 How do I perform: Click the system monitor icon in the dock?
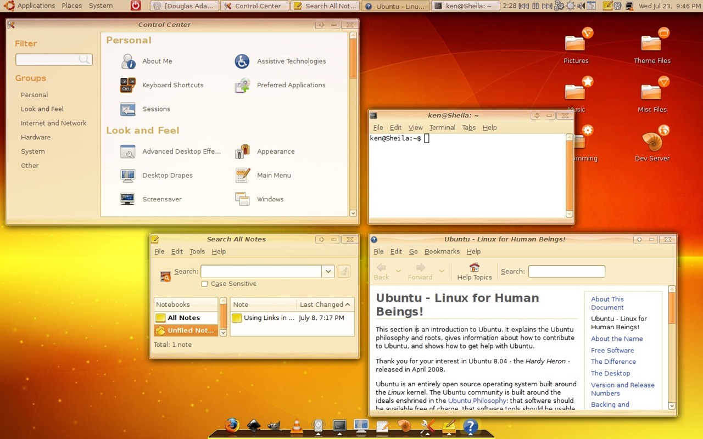click(361, 426)
